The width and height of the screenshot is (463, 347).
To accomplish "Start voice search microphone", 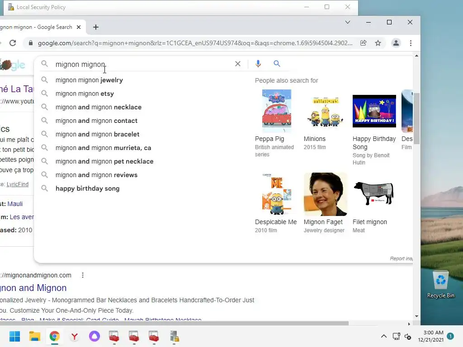I will pyautogui.click(x=258, y=64).
